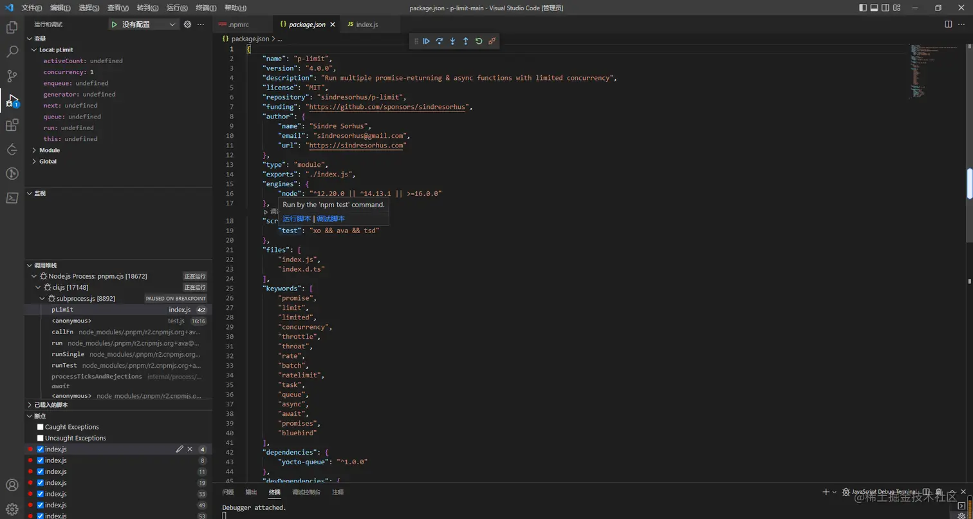
Task: Click Step Into in debug toolbar
Action: (x=452, y=41)
